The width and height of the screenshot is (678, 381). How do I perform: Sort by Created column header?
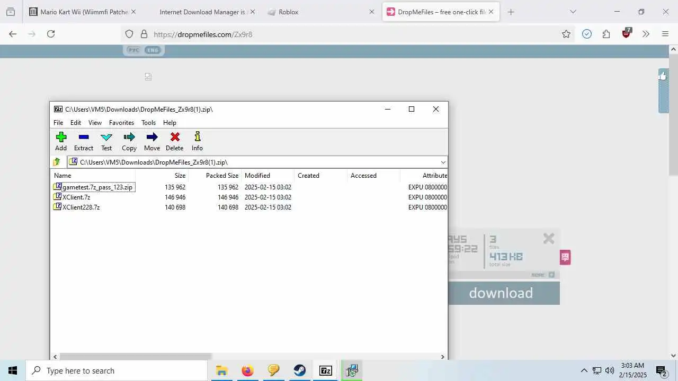pos(321,176)
